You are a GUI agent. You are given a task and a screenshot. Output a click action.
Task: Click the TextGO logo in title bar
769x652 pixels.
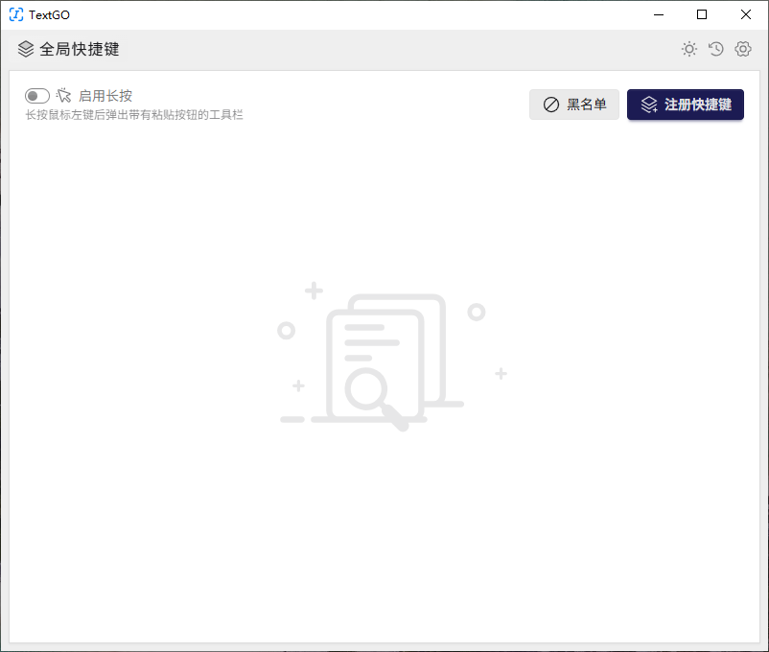tap(16, 14)
